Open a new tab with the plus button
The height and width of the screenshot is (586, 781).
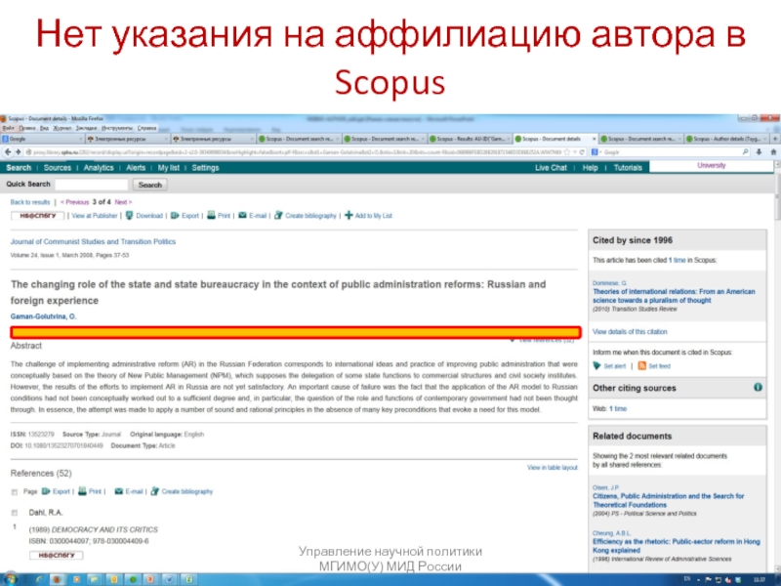(x=775, y=139)
